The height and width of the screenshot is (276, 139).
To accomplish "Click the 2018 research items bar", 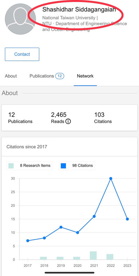I will tap(43, 258).
